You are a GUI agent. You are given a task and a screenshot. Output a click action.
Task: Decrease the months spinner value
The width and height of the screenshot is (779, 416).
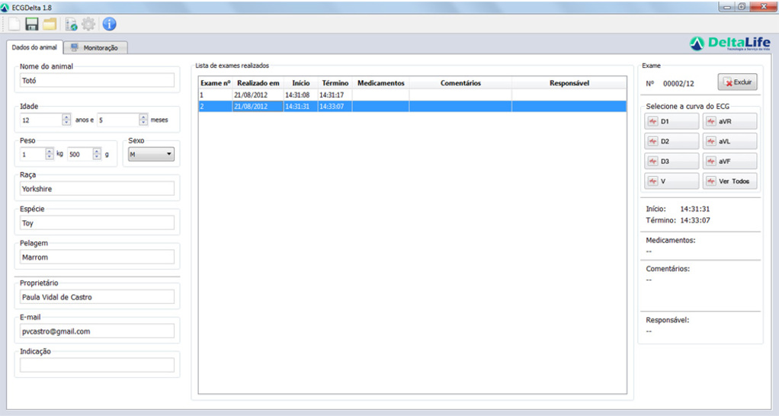143,123
